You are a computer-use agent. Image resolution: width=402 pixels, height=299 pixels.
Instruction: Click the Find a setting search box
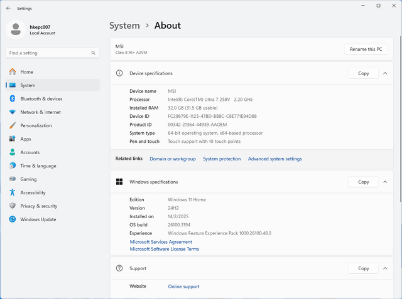coord(53,53)
